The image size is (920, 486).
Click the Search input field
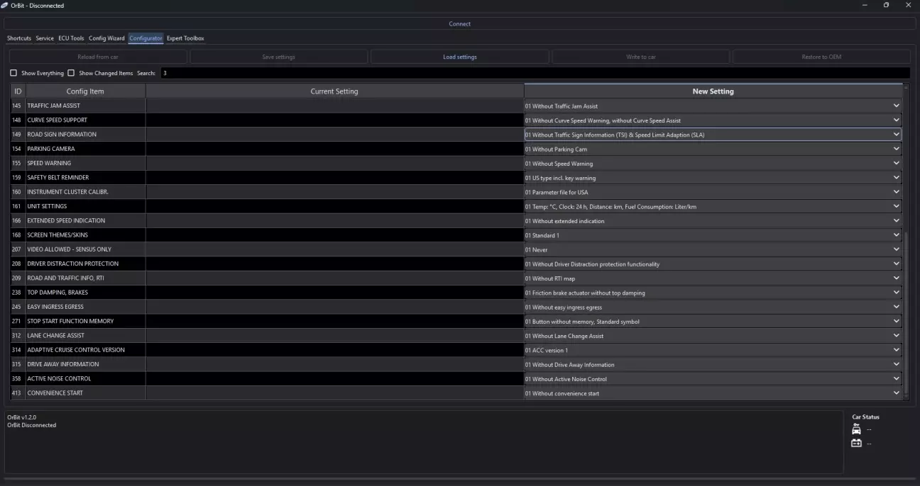(x=532, y=73)
